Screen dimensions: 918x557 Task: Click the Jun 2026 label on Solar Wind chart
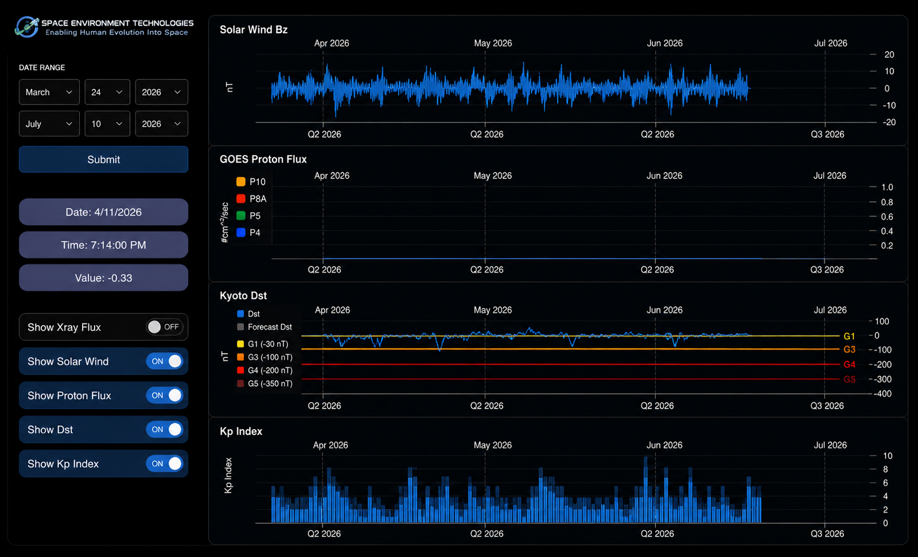click(x=665, y=43)
